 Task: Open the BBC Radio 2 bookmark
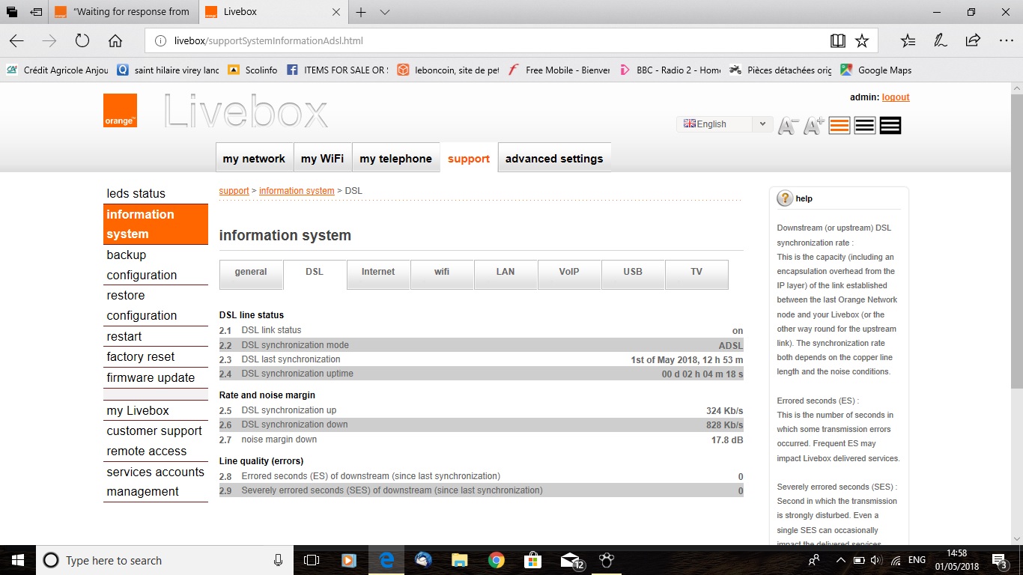click(x=670, y=70)
